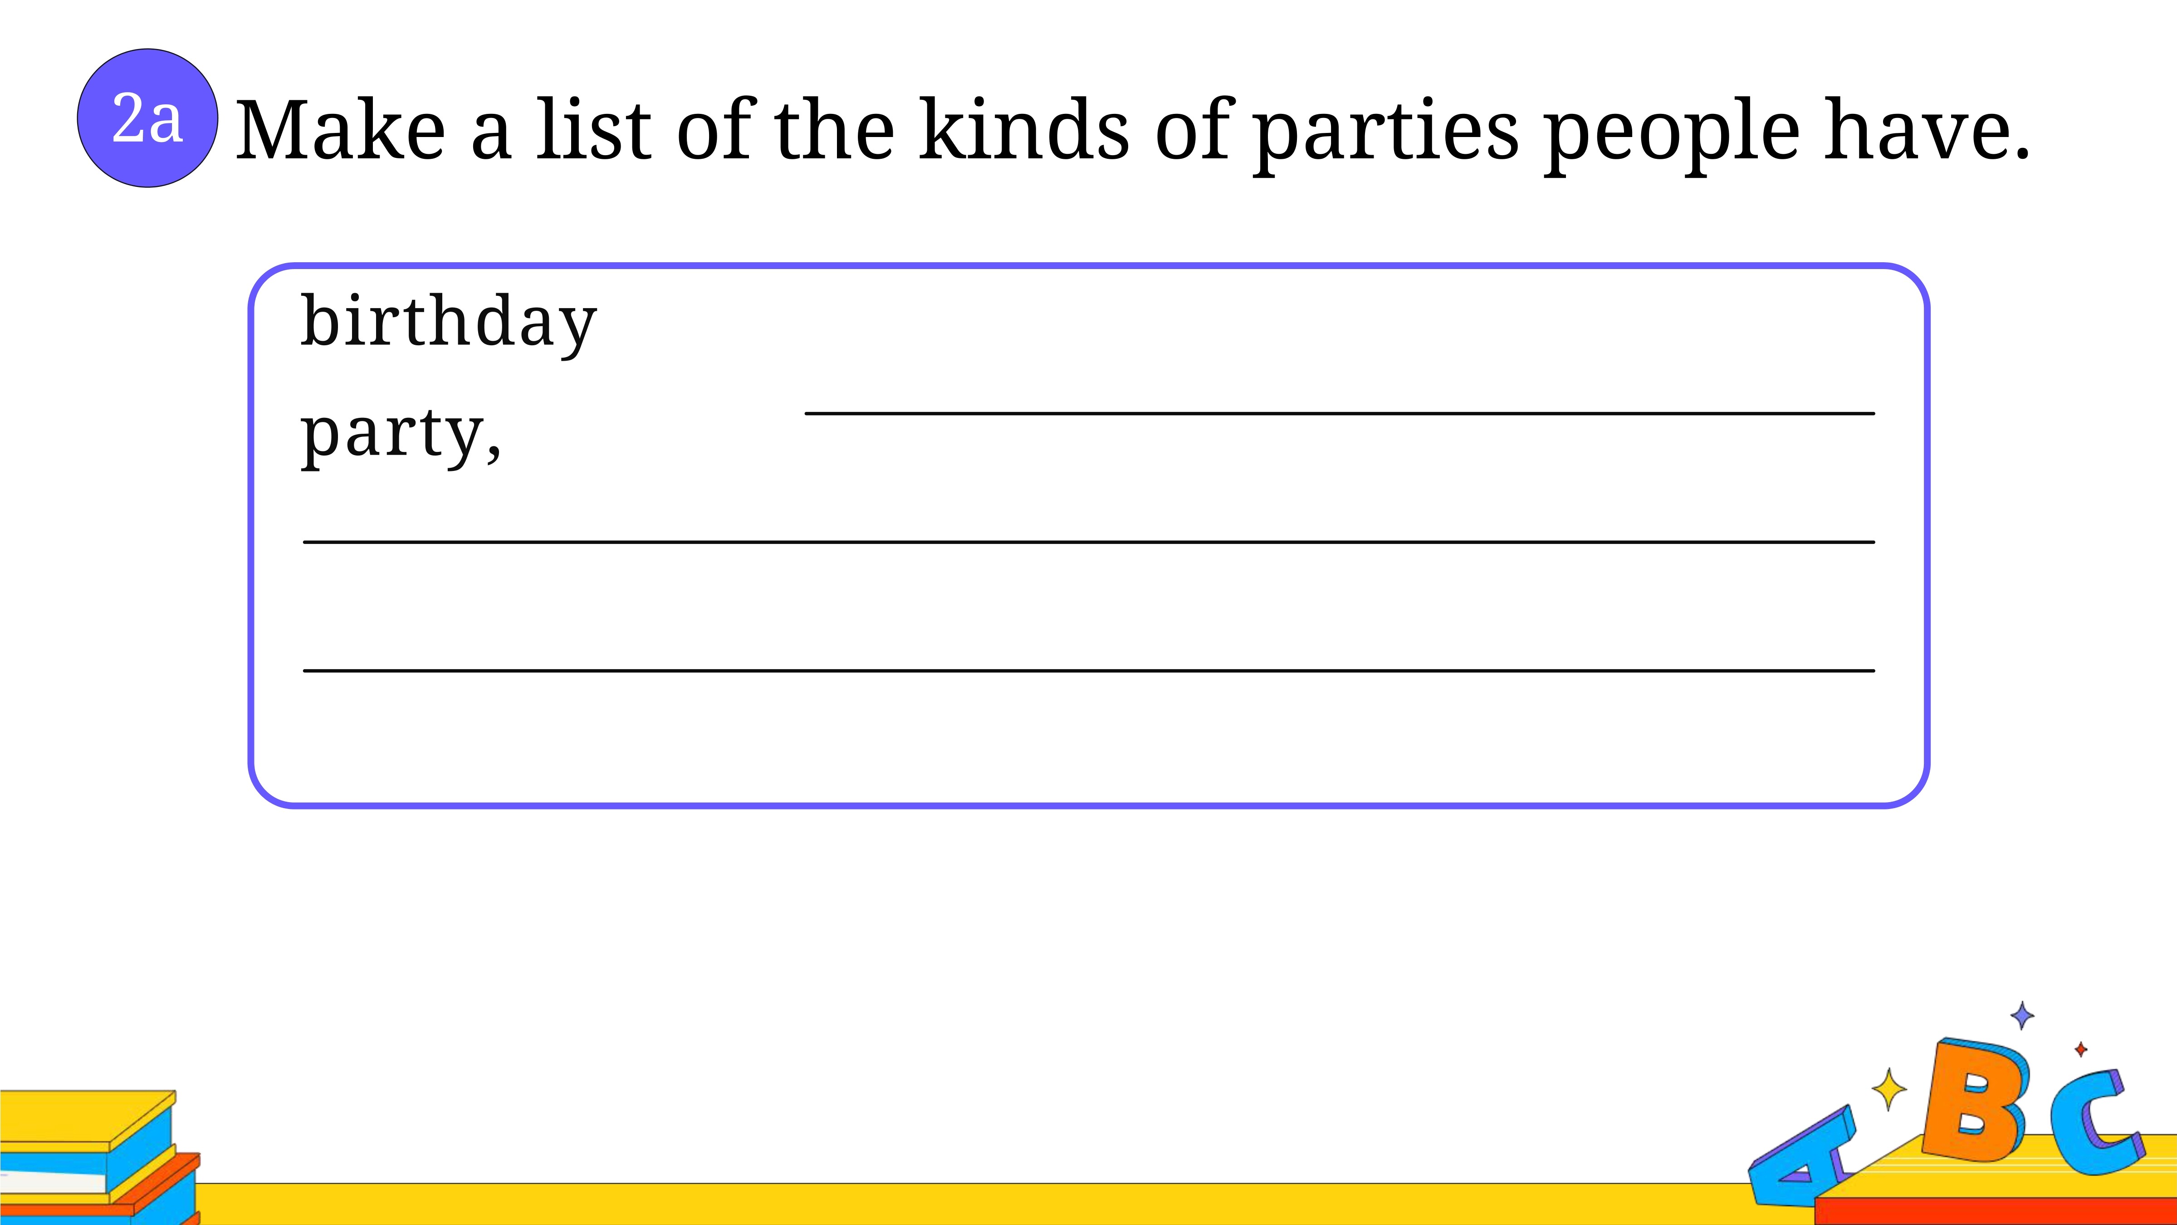The image size is (2177, 1225).
Task: Click the small red sparkle star
Action: click(x=2081, y=1049)
